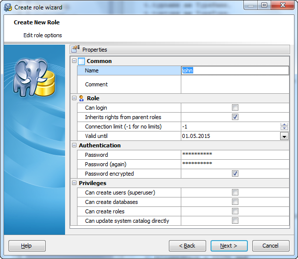Collapse the Role section
The height and width of the screenshot is (259, 298).
(x=74, y=98)
